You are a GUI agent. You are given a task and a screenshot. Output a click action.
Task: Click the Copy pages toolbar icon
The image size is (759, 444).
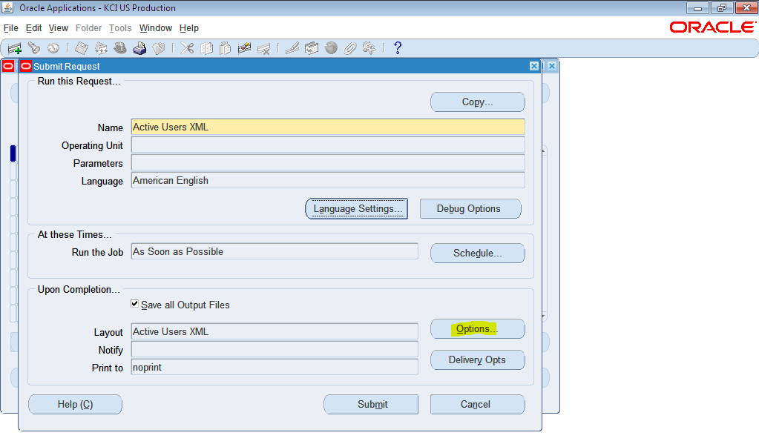(206, 48)
